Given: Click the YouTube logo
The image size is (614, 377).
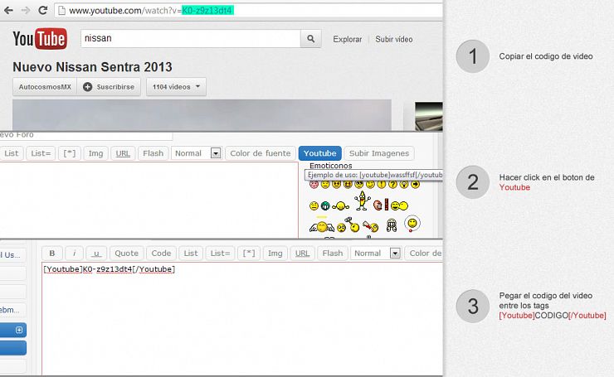Looking at the screenshot, I should click(x=40, y=39).
